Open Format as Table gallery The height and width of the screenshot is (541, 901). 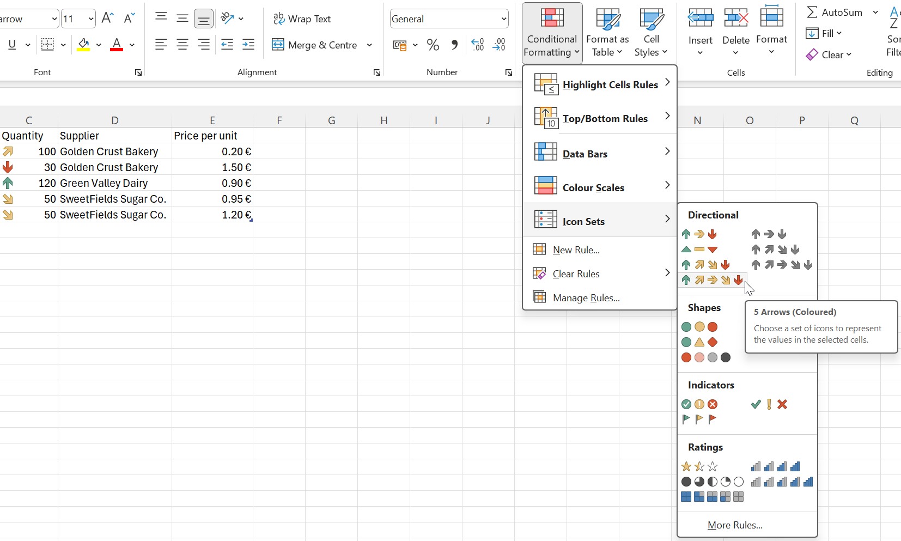point(607,33)
